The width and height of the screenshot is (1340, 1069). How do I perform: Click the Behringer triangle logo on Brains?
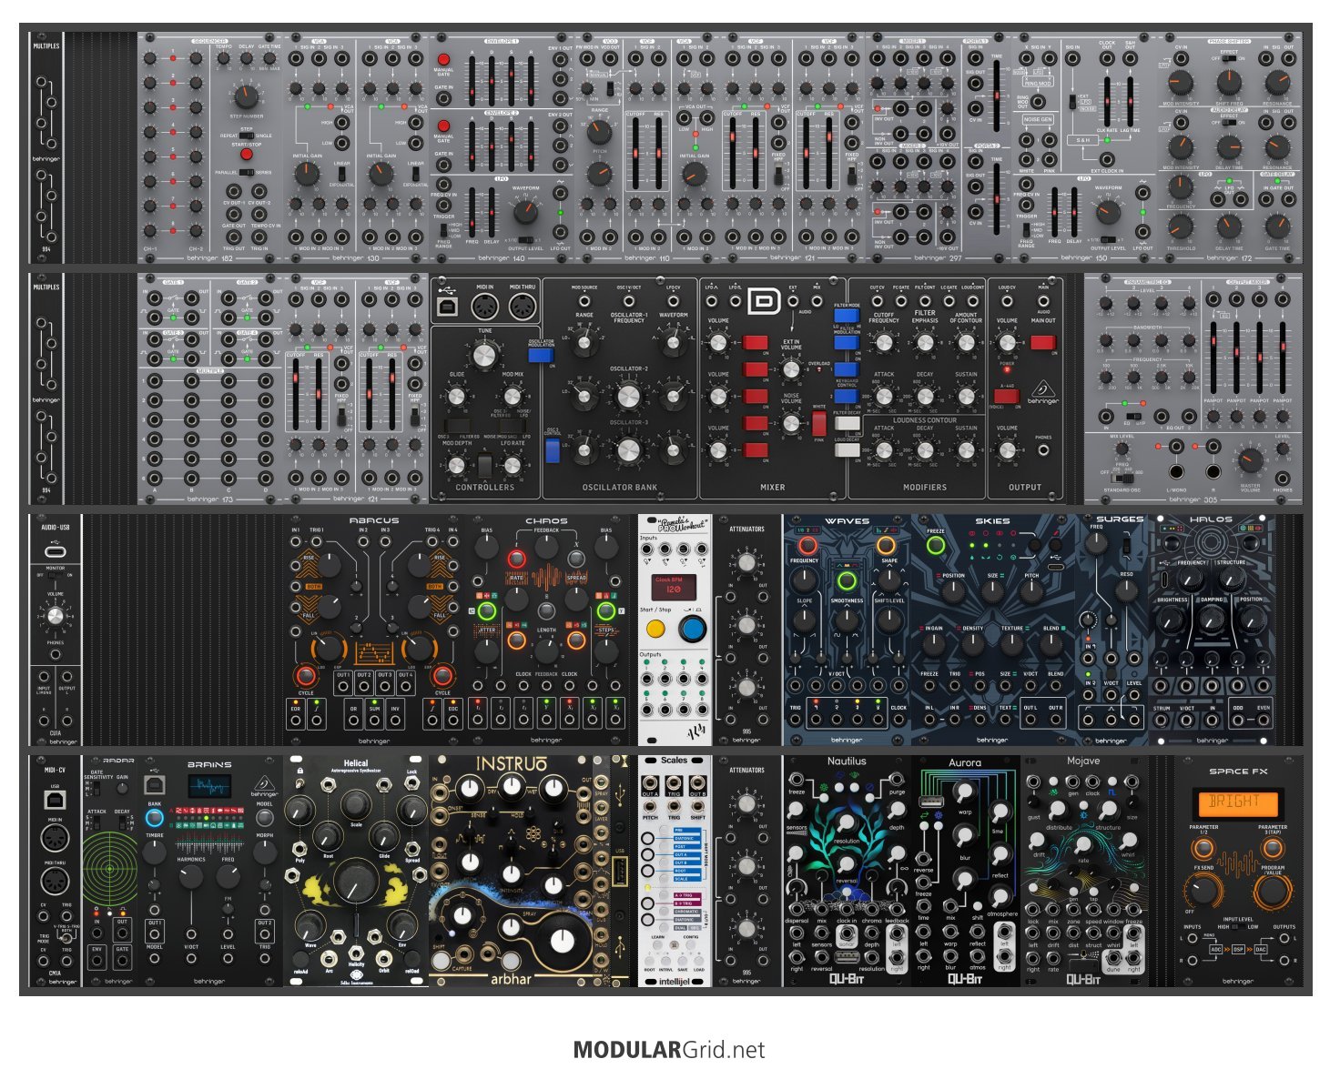pyautogui.click(x=264, y=782)
